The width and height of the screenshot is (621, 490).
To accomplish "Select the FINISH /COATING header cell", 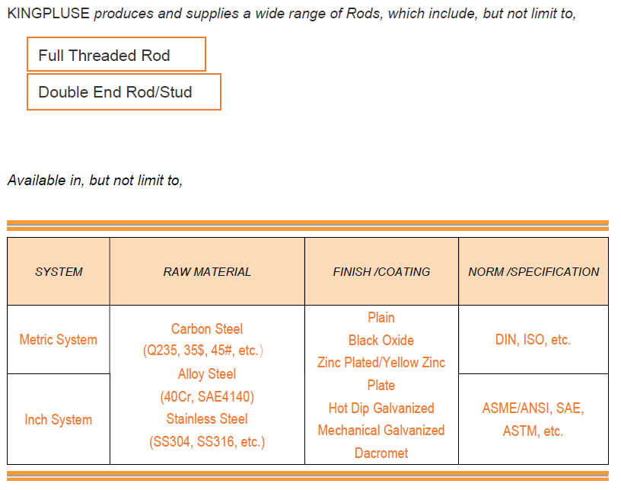I will coord(381,271).
